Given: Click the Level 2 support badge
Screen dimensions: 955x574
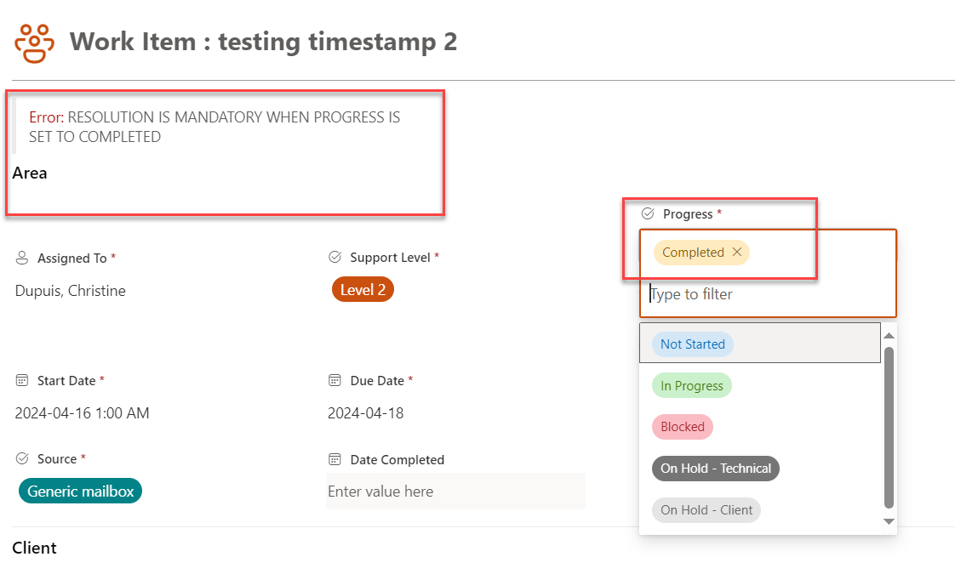Looking at the screenshot, I should click(363, 290).
